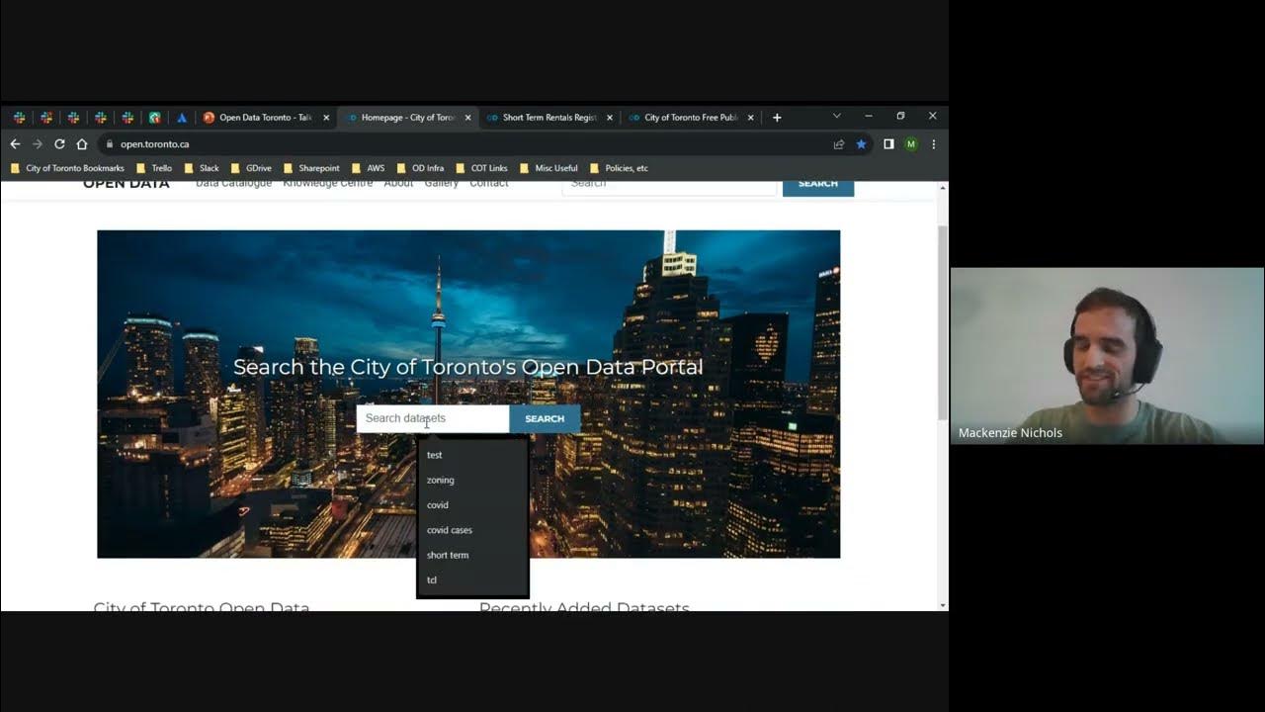Open City of Toronto Free Public tab
1265x712 pixels.
tap(689, 118)
